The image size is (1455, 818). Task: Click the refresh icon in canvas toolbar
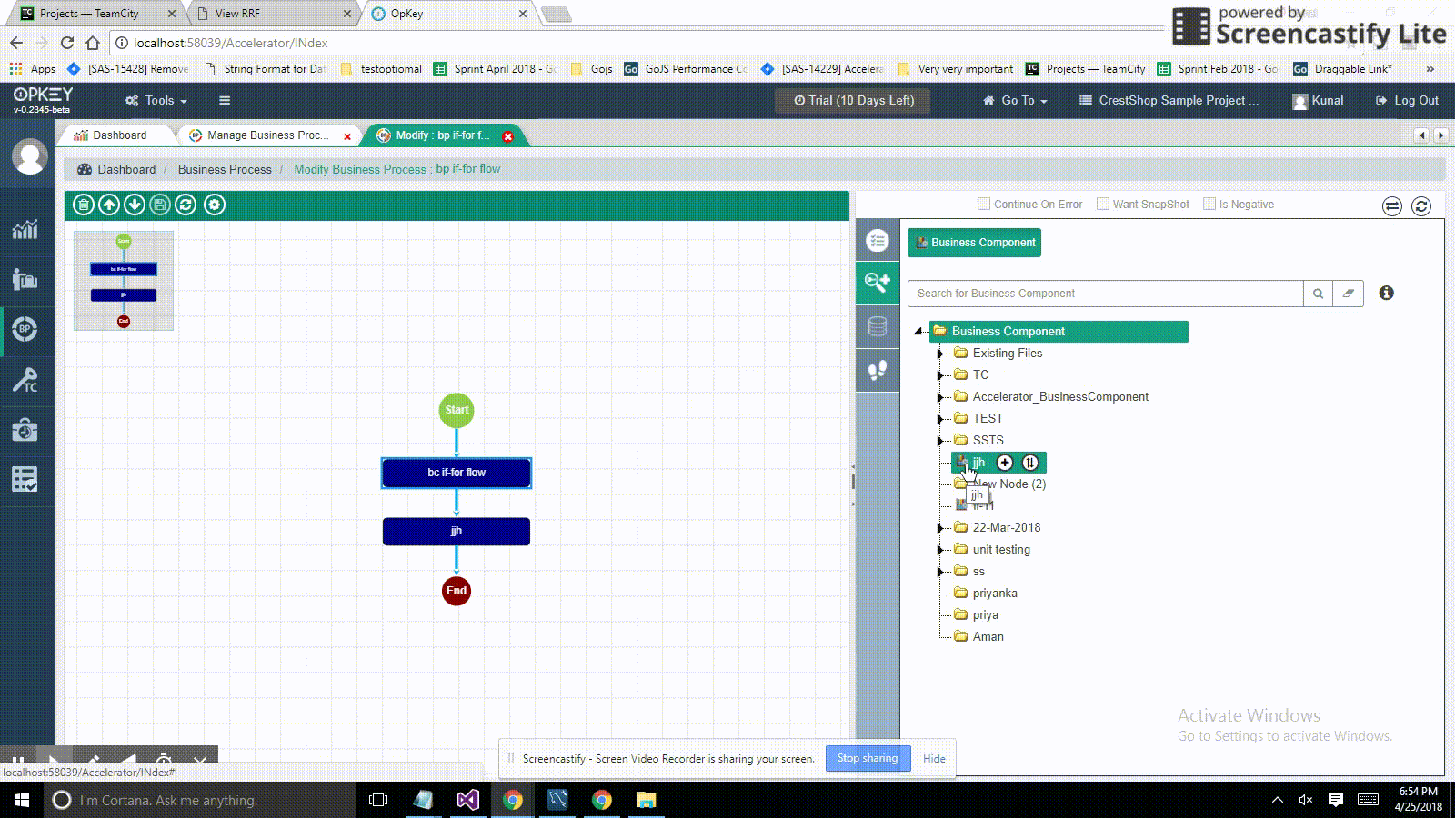tap(186, 204)
